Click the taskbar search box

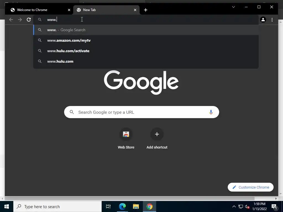(57, 206)
